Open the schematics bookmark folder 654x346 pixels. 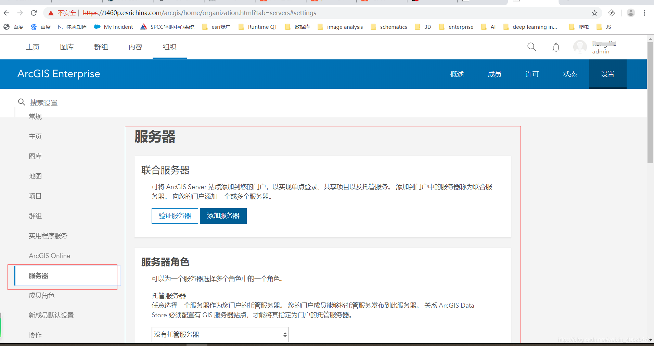coord(389,27)
